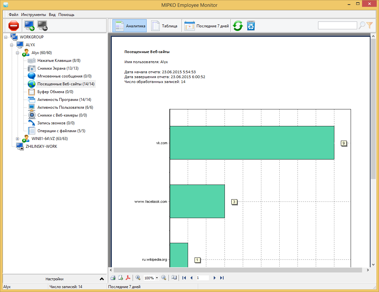Zoom in on the report
379x292 pixels.
point(138,278)
